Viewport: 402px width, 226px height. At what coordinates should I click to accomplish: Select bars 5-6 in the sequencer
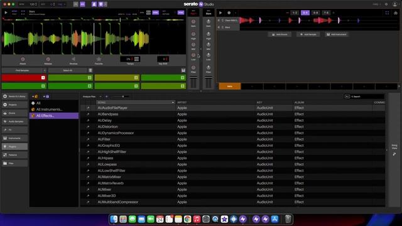tap(315, 13)
